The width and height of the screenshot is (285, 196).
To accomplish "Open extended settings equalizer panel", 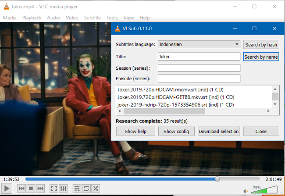I will 63,189.
